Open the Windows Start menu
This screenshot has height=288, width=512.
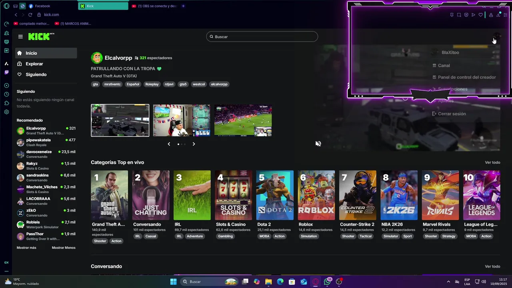173,282
